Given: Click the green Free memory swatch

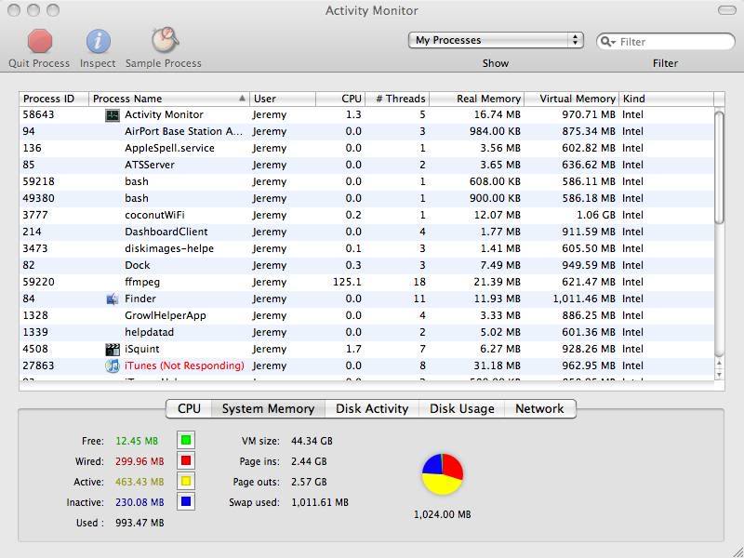Looking at the screenshot, I should pos(186,440).
